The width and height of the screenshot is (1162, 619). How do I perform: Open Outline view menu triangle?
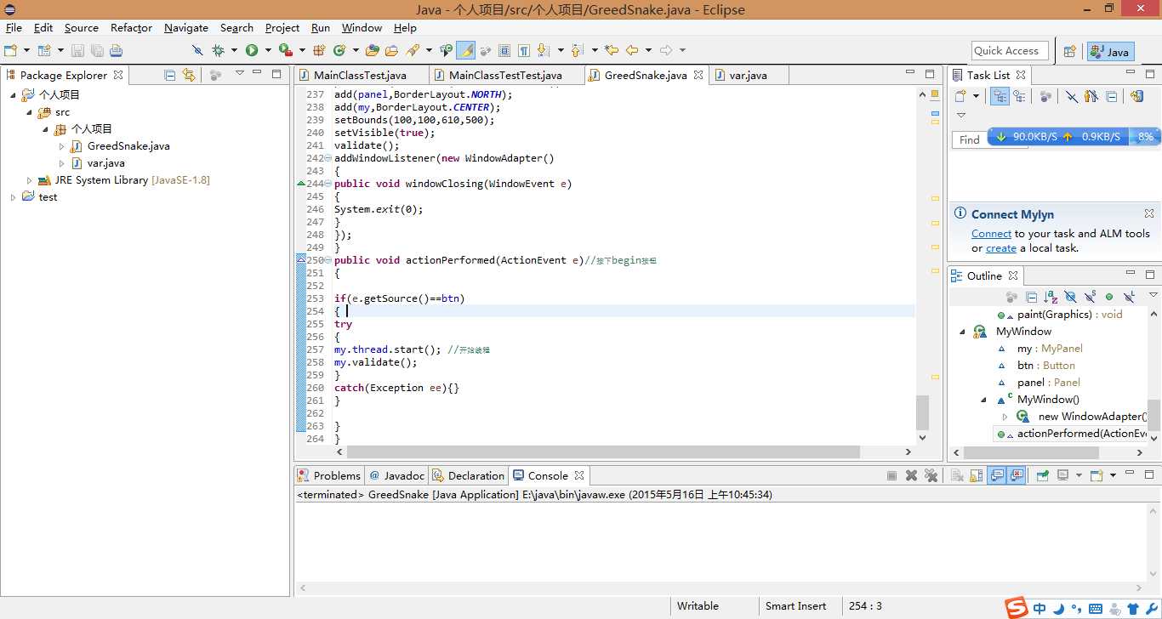[1153, 295]
